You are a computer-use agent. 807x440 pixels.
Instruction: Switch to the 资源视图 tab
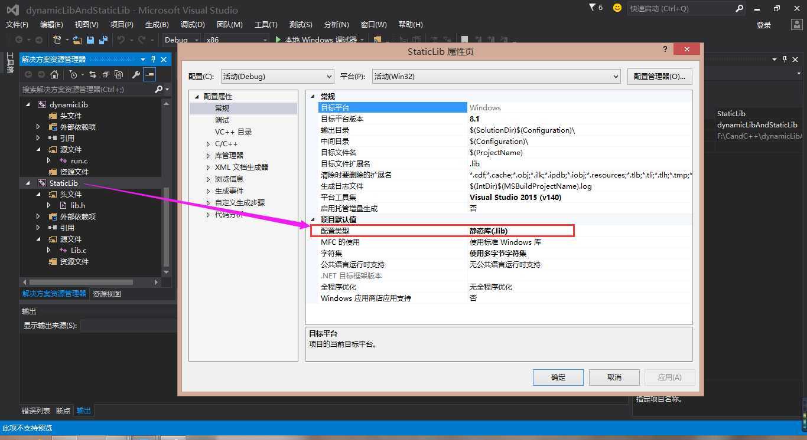(107, 294)
